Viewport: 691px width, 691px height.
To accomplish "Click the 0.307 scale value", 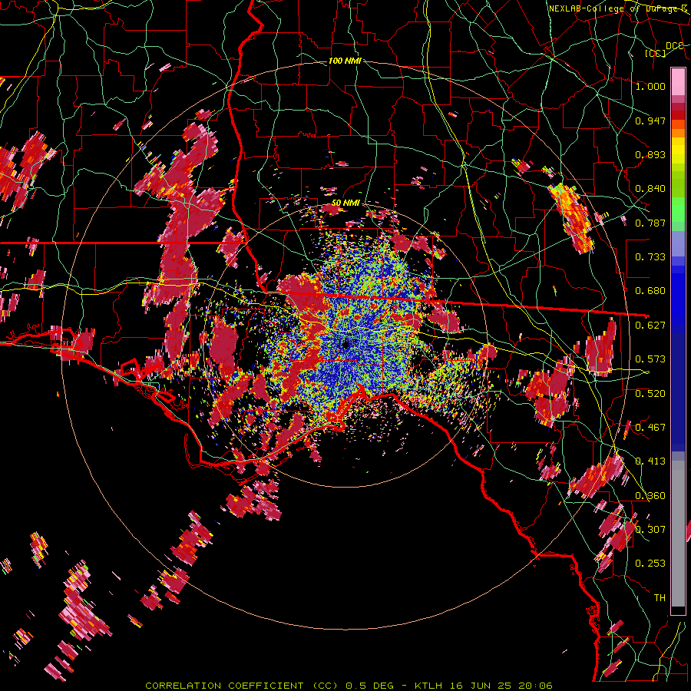I will (650, 530).
